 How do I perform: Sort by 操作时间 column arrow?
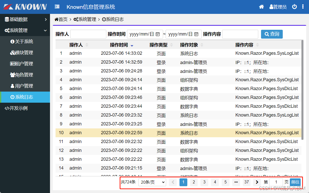[x=132, y=45]
